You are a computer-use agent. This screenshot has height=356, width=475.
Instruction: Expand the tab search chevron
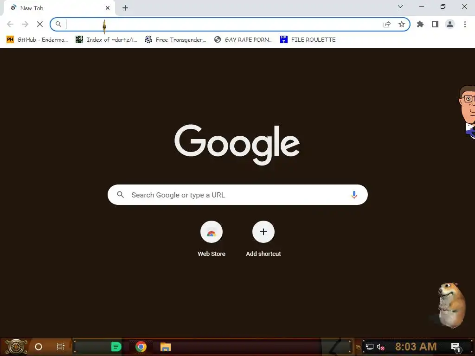[x=400, y=6]
